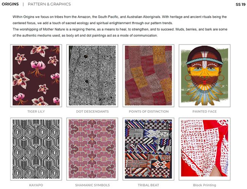Select the PATTERN & GRAPHICS section title
The height and width of the screenshot is (189, 247).
click(x=49, y=4)
